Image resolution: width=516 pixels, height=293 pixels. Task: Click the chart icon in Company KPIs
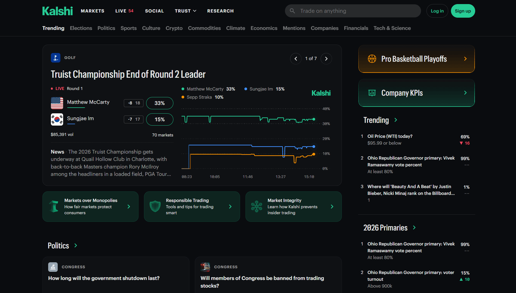coord(372,93)
